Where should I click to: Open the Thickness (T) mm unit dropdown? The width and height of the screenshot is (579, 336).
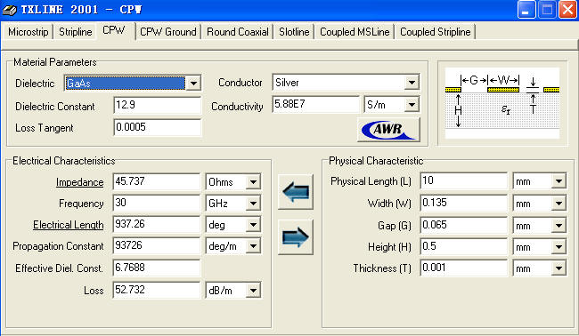click(x=559, y=268)
